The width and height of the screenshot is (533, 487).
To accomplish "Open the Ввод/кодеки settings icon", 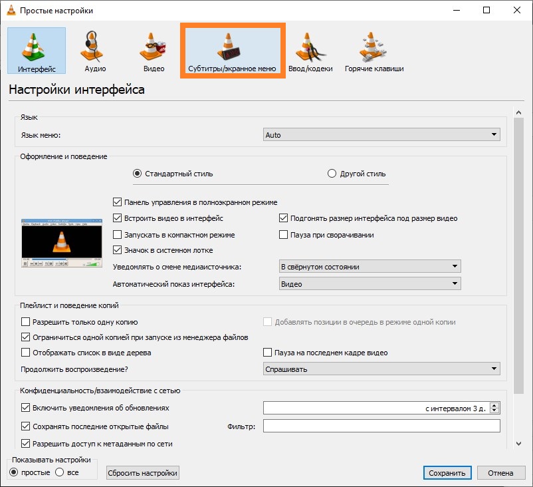I will [311, 47].
